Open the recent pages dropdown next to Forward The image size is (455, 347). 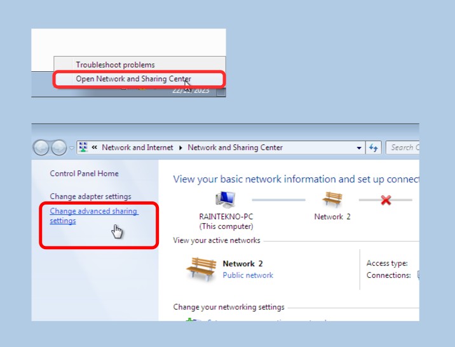71,147
